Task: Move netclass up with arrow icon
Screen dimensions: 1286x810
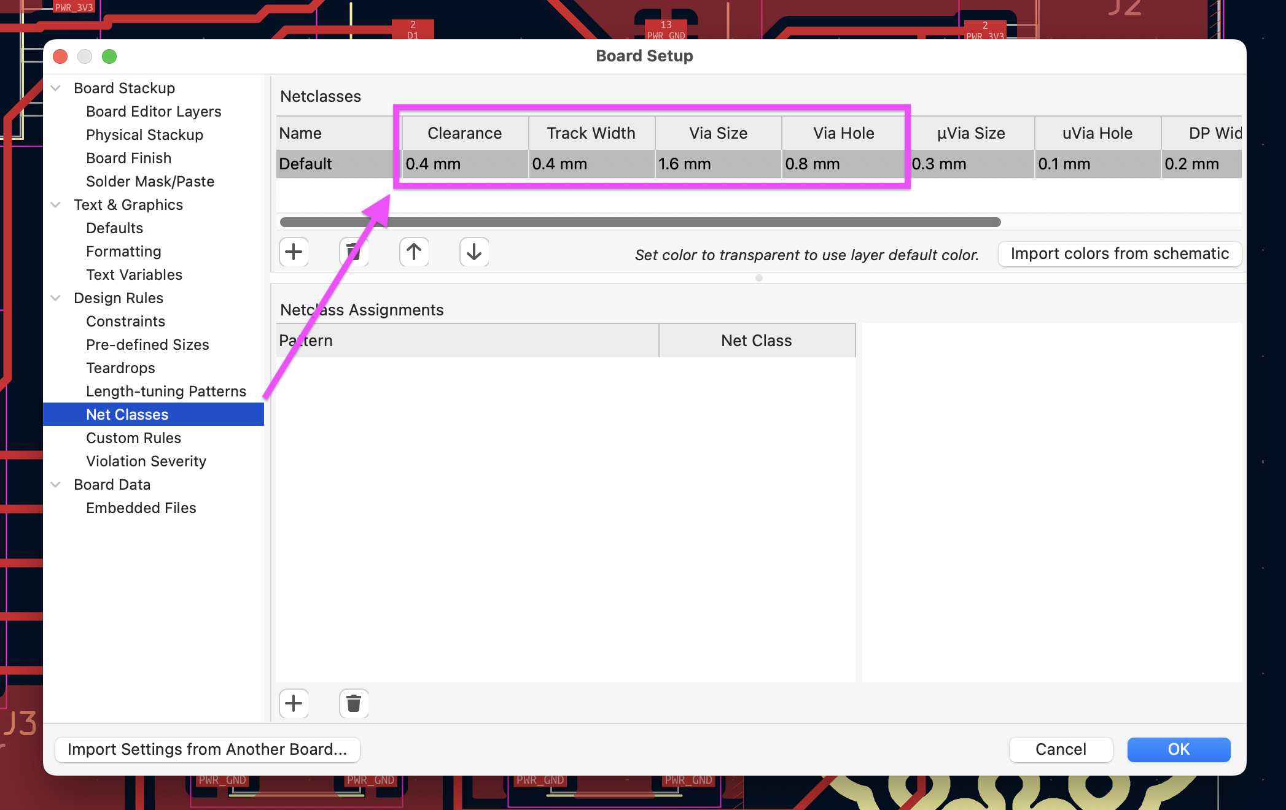Action: point(414,252)
